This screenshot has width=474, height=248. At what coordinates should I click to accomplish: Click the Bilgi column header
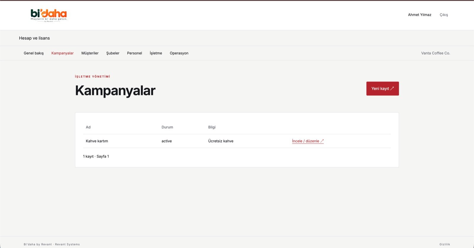[212, 127]
